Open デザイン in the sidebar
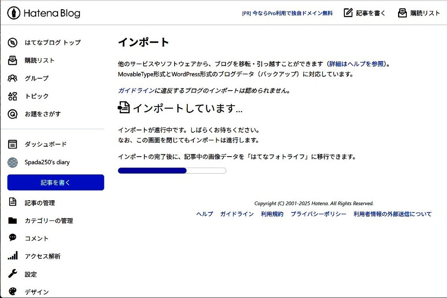The image size is (447, 298). [37, 292]
